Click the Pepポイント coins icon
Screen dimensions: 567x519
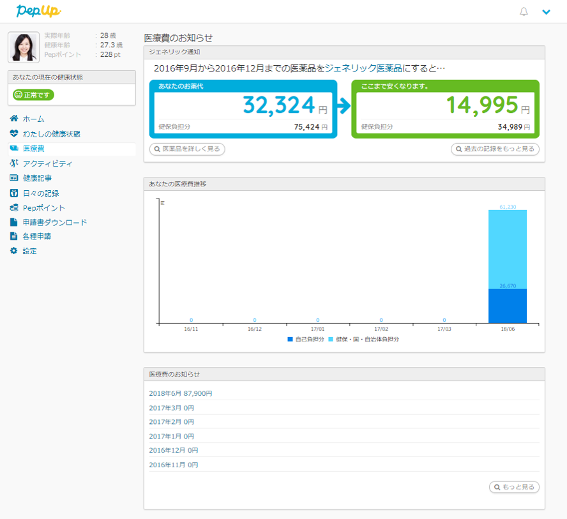click(14, 207)
